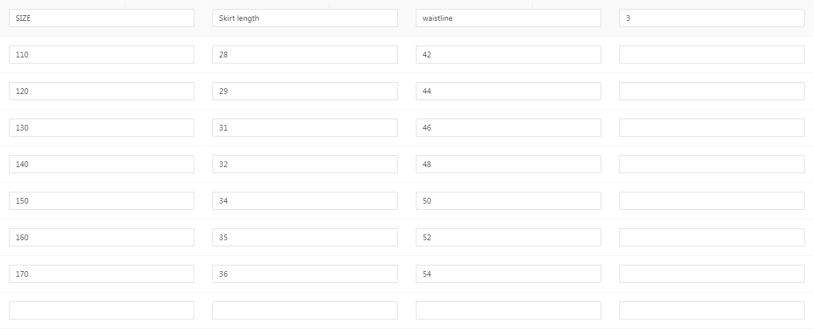Select empty last-column field in the 170 row
Screen dimensions: 814x329
(x=712, y=274)
